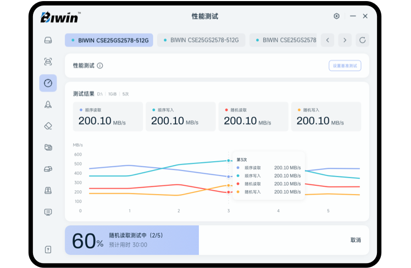Select first BIWIN CSE25GS2578-512G drive tab
The height and width of the screenshot is (268, 411).
click(109, 40)
